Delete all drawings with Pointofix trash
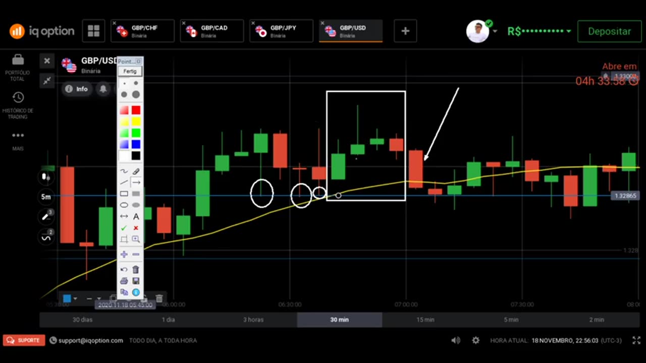 tap(136, 270)
